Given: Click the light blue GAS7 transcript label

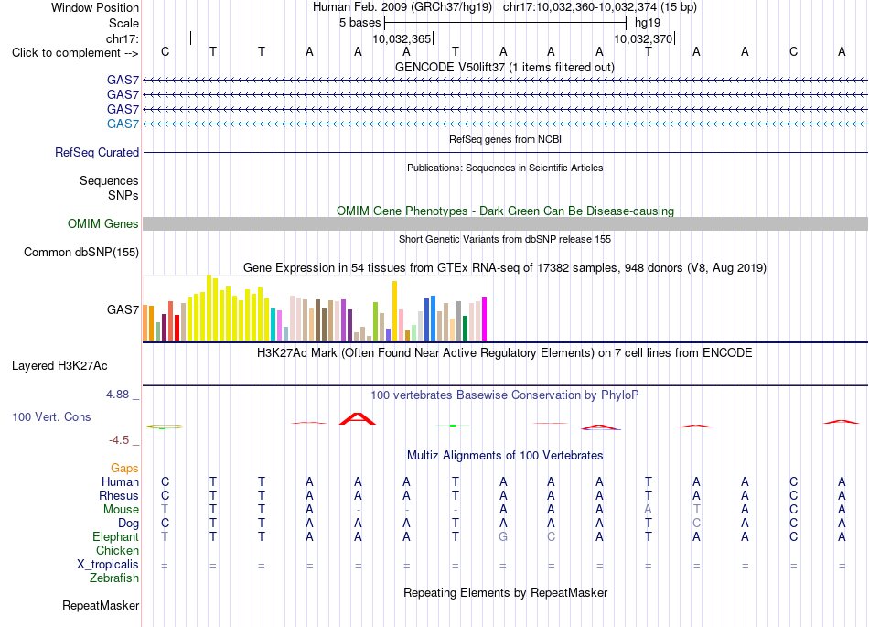Looking at the screenshot, I should [123, 124].
